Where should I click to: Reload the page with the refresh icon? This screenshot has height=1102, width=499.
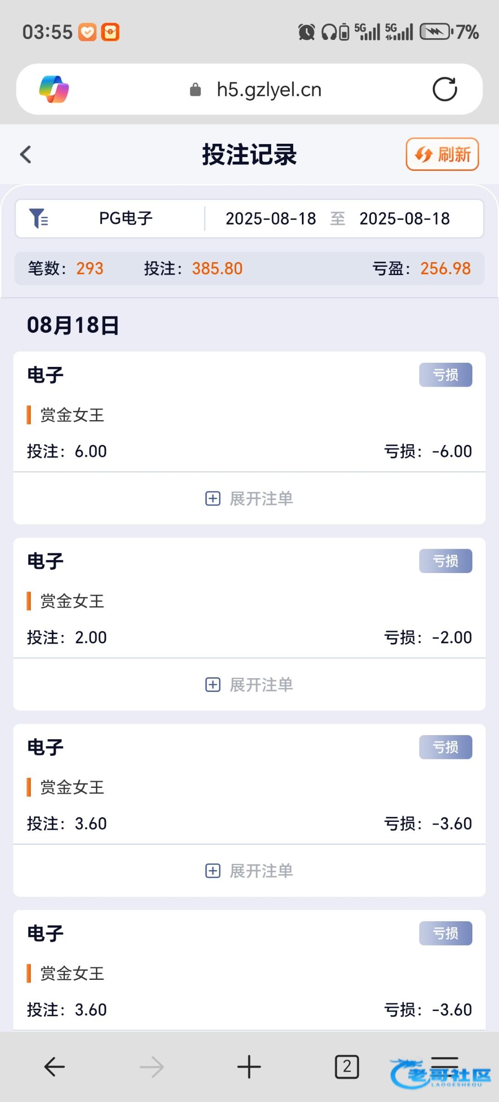(444, 89)
